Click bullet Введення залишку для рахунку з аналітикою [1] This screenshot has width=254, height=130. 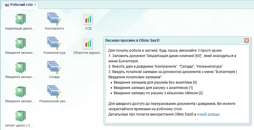pos(153,88)
